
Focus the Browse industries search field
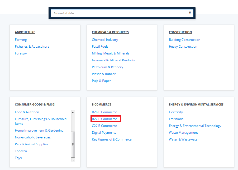coord(122,13)
